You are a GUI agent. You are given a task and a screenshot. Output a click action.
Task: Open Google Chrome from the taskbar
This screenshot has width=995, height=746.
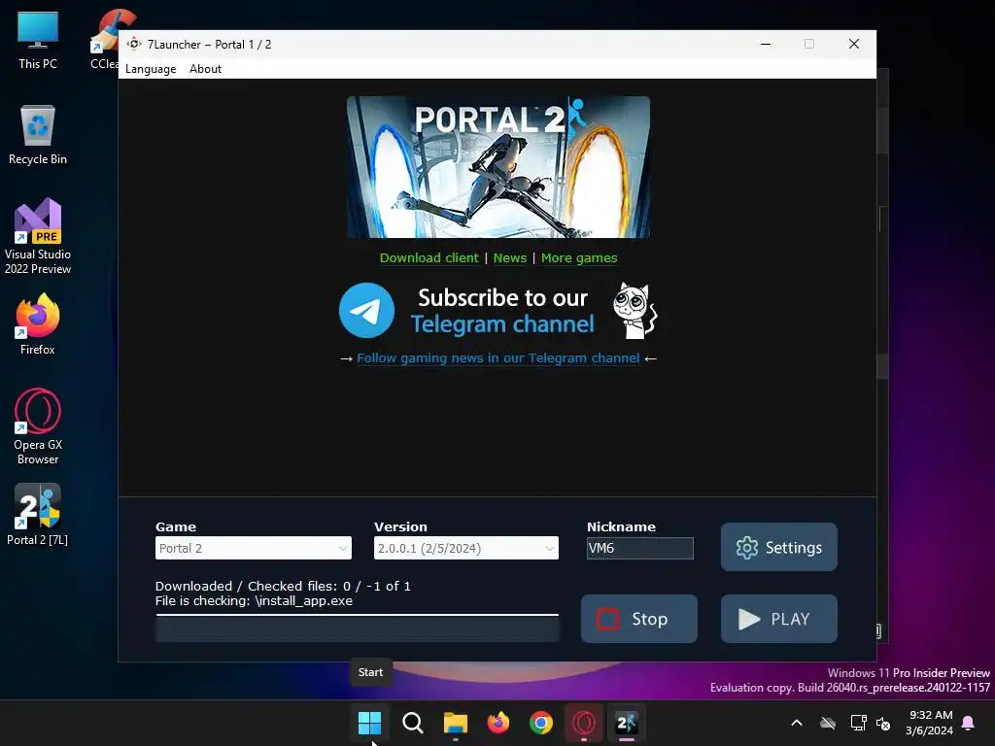[540, 723]
